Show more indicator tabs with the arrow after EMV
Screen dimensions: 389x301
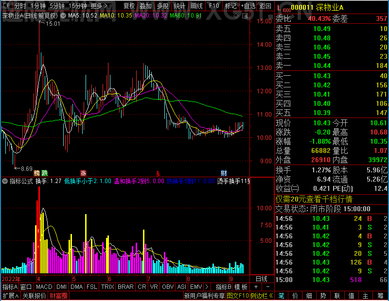point(207,287)
